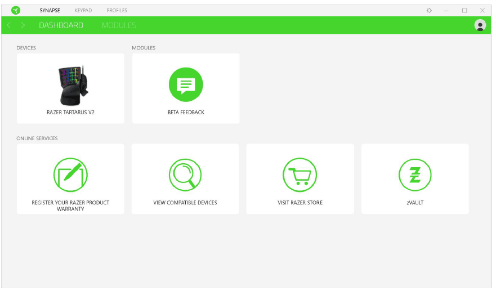The image size is (496, 291).
Task: Open the MODULES subtab in the green bar
Action: coord(119,25)
